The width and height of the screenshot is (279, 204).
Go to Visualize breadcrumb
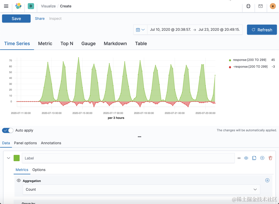(x=48, y=6)
